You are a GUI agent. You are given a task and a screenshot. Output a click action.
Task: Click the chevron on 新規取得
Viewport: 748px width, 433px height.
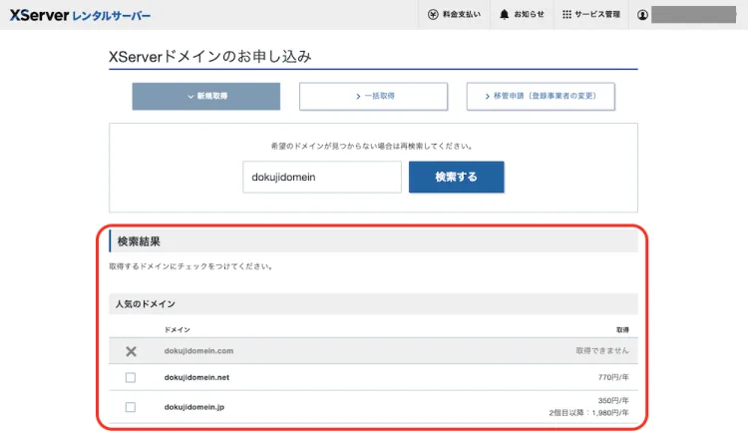pos(190,97)
